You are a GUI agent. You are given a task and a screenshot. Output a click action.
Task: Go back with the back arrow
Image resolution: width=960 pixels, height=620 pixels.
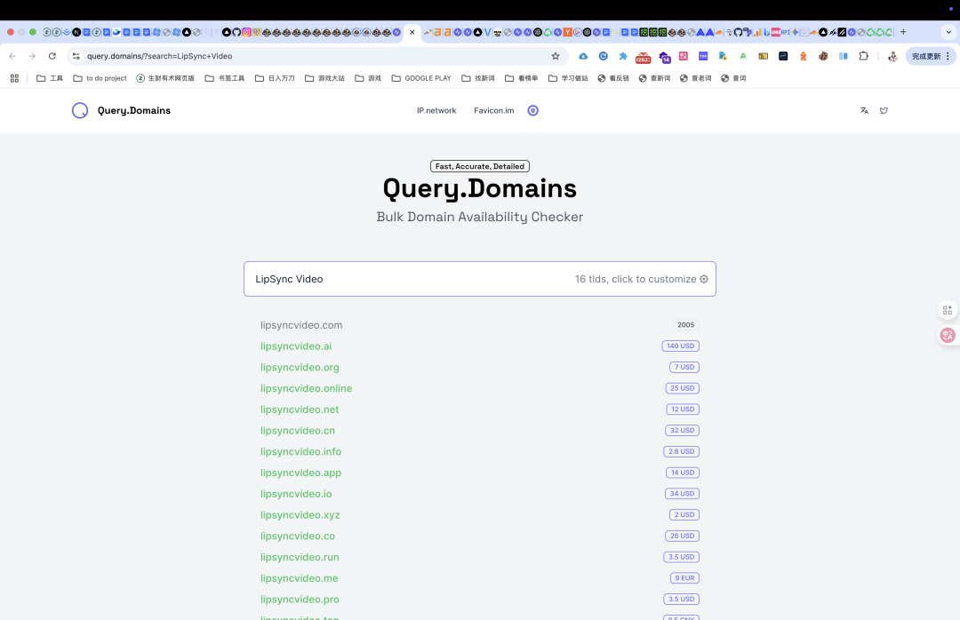(x=12, y=56)
